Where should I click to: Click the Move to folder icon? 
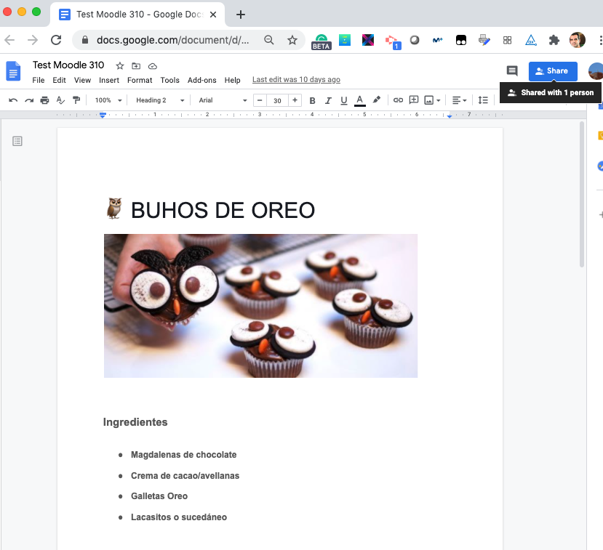coord(136,66)
